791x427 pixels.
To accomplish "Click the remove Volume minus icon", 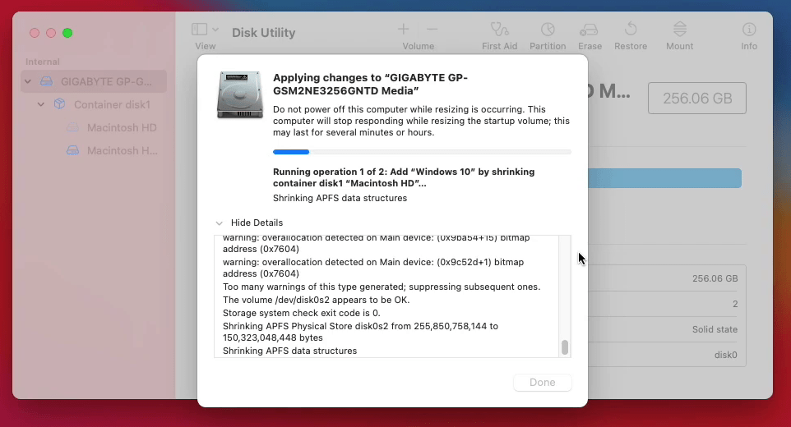I will click(x=432, y=30).
